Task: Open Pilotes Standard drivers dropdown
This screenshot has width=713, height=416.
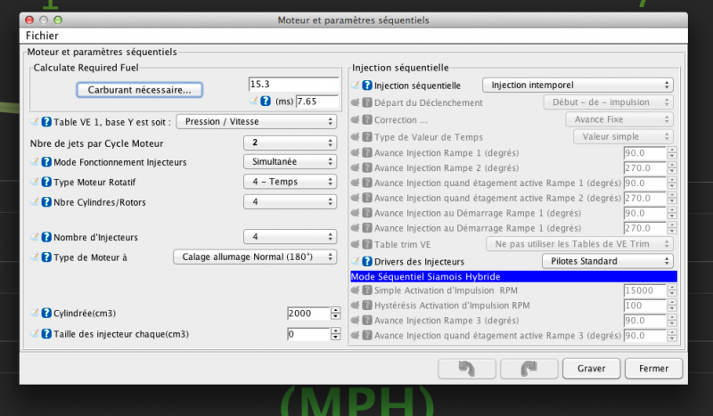Action: 608,261
